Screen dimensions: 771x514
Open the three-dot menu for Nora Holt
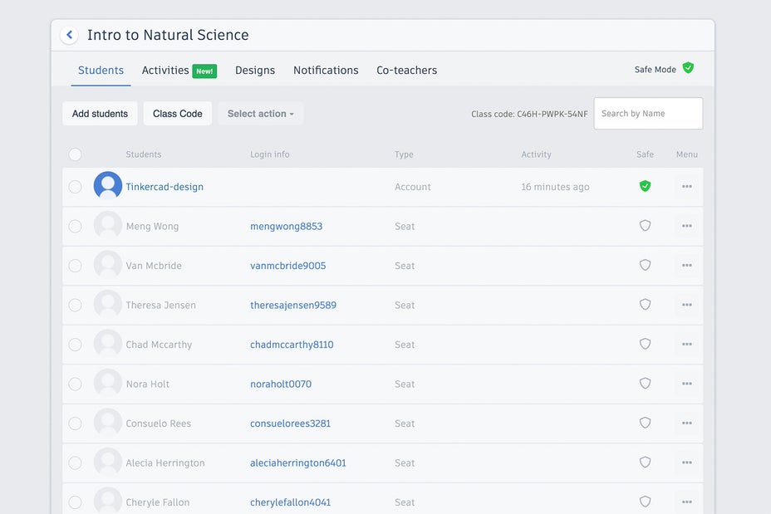687,384
